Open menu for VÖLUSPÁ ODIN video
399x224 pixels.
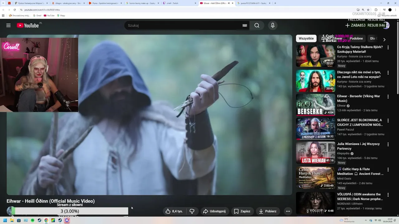click(x=388, y=195)
